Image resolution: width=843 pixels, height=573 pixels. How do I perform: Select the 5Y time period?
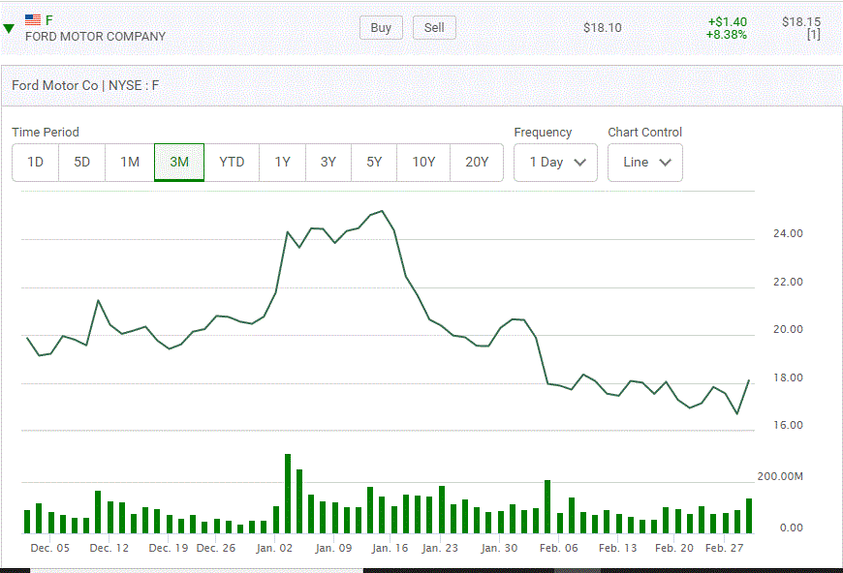pos(374,163)
